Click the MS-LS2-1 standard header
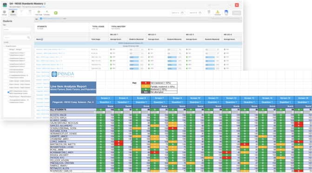Image resolution: width=312 pixels, height=173 pixels. 114,34
